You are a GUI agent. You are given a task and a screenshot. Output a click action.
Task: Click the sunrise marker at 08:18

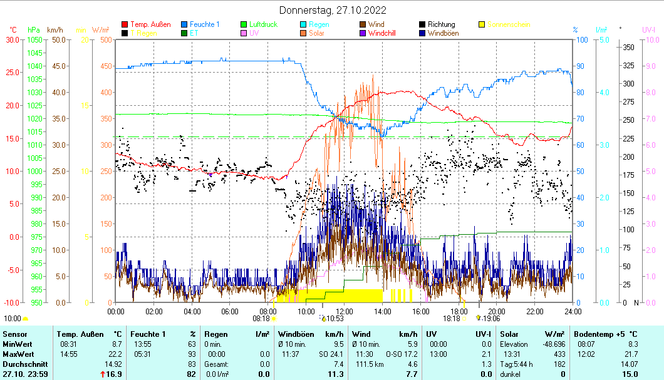point(274,318)
